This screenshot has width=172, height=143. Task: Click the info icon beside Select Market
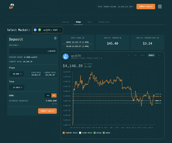[x=29, y=30]
